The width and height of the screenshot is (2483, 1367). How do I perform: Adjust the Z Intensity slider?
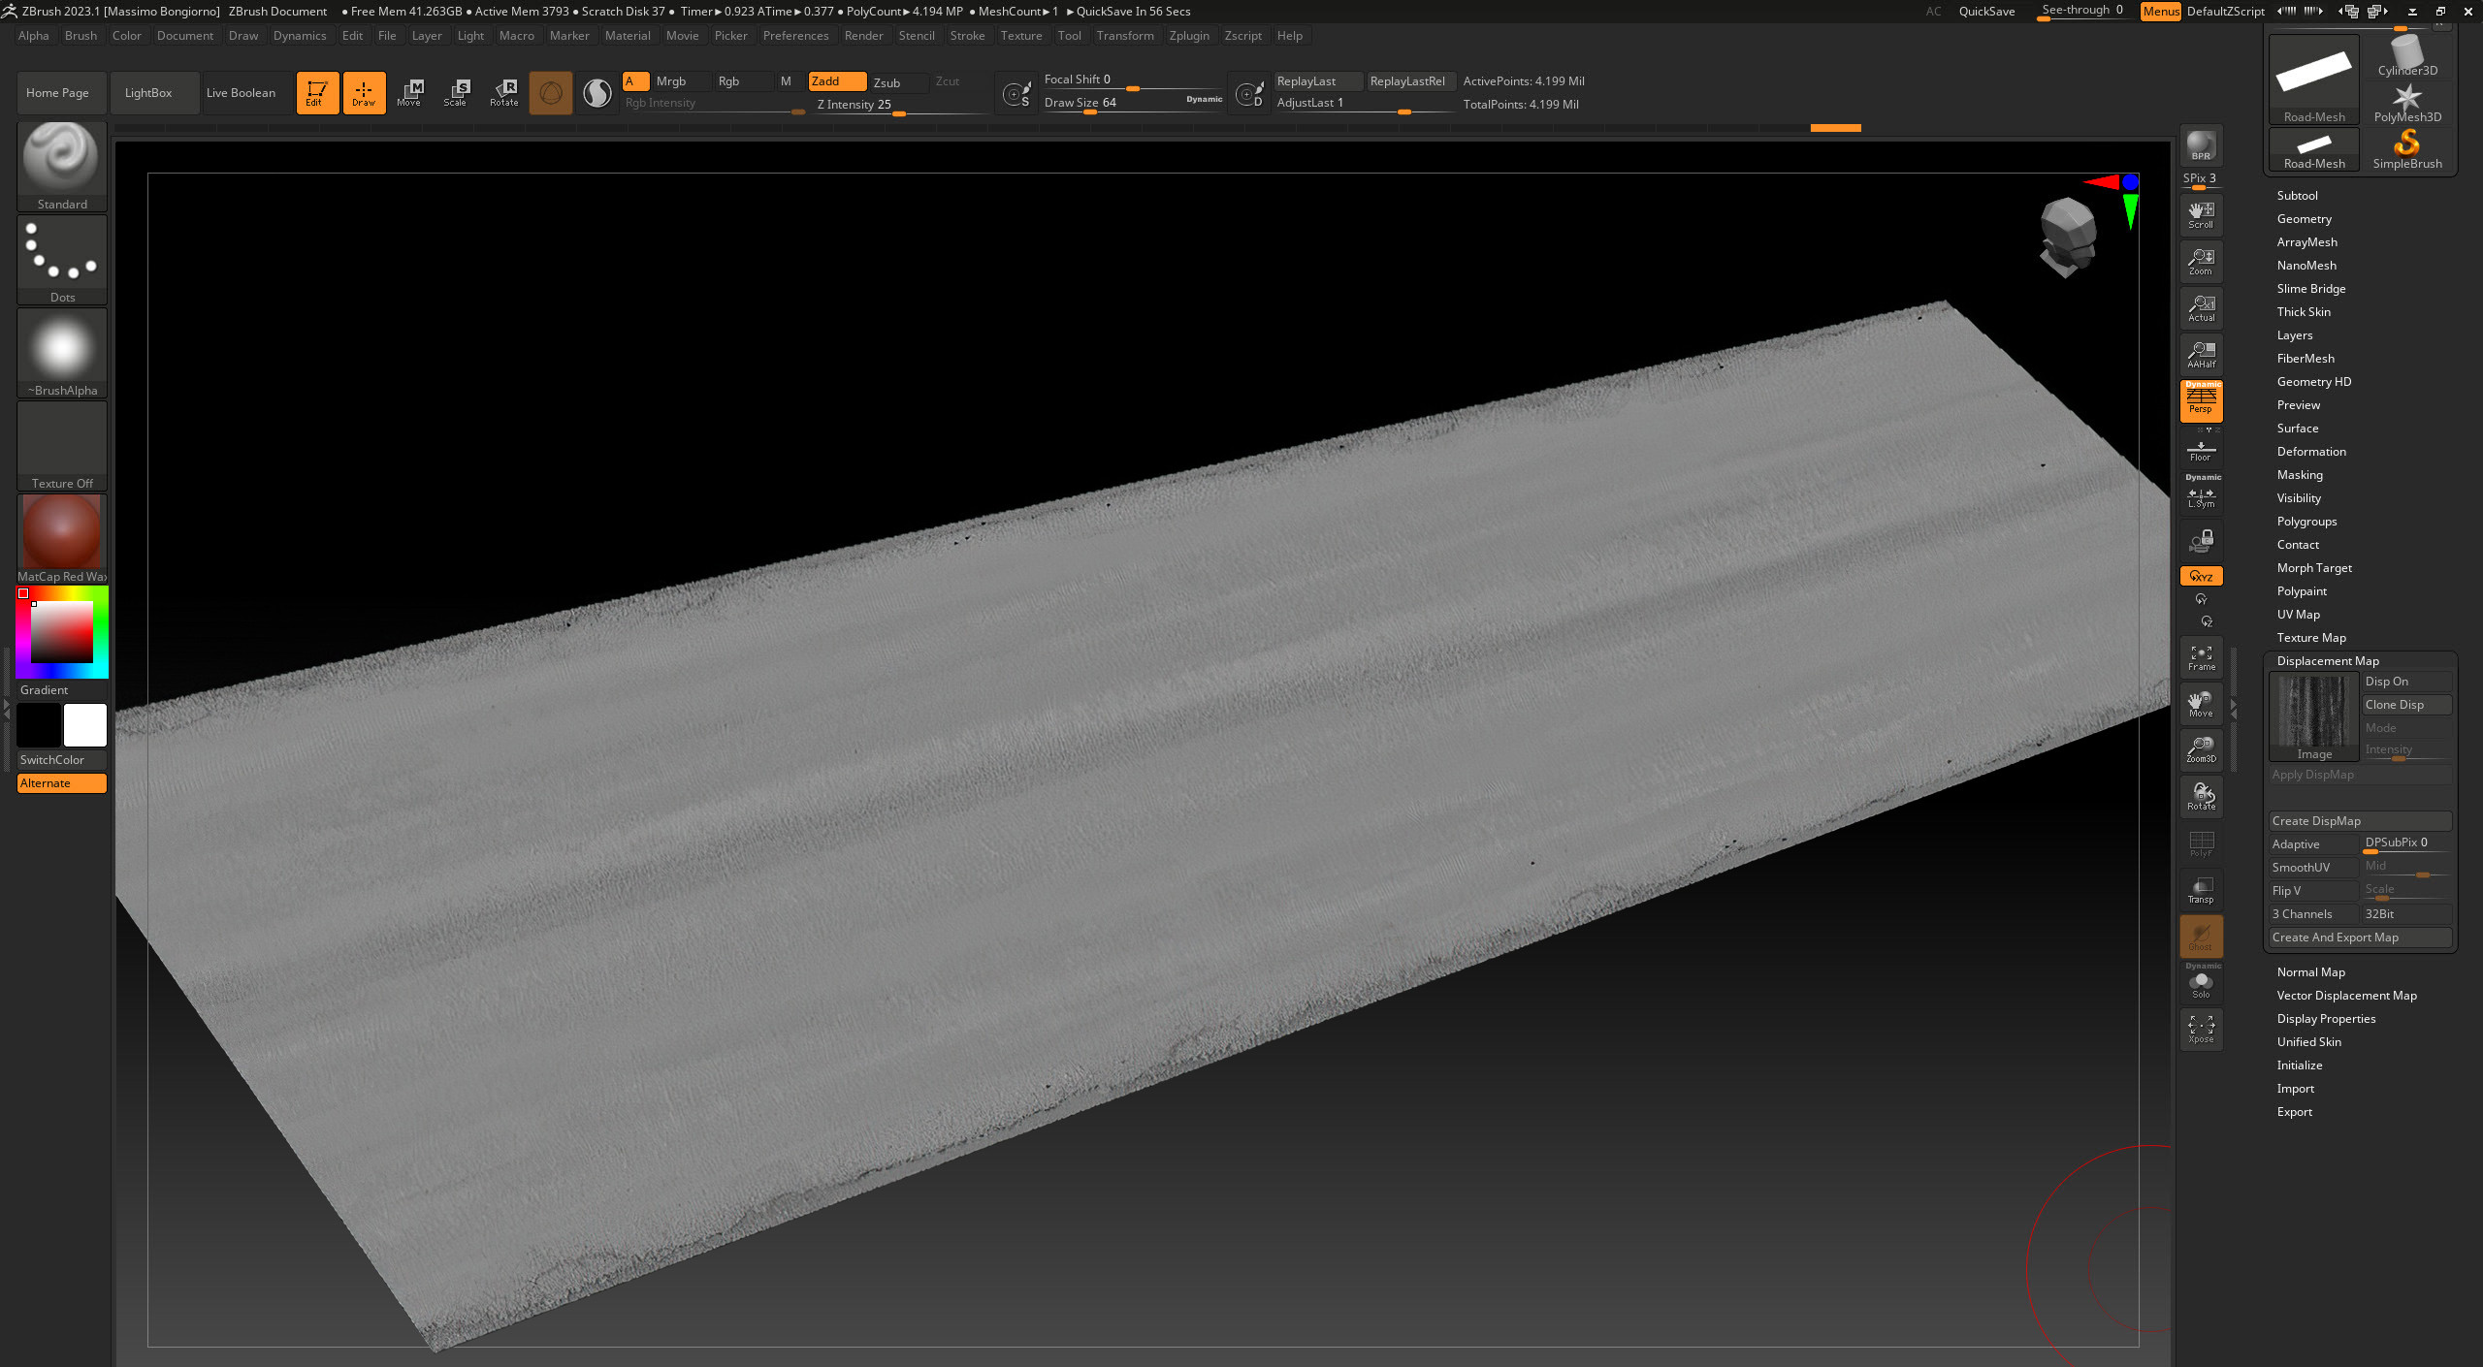897,106
